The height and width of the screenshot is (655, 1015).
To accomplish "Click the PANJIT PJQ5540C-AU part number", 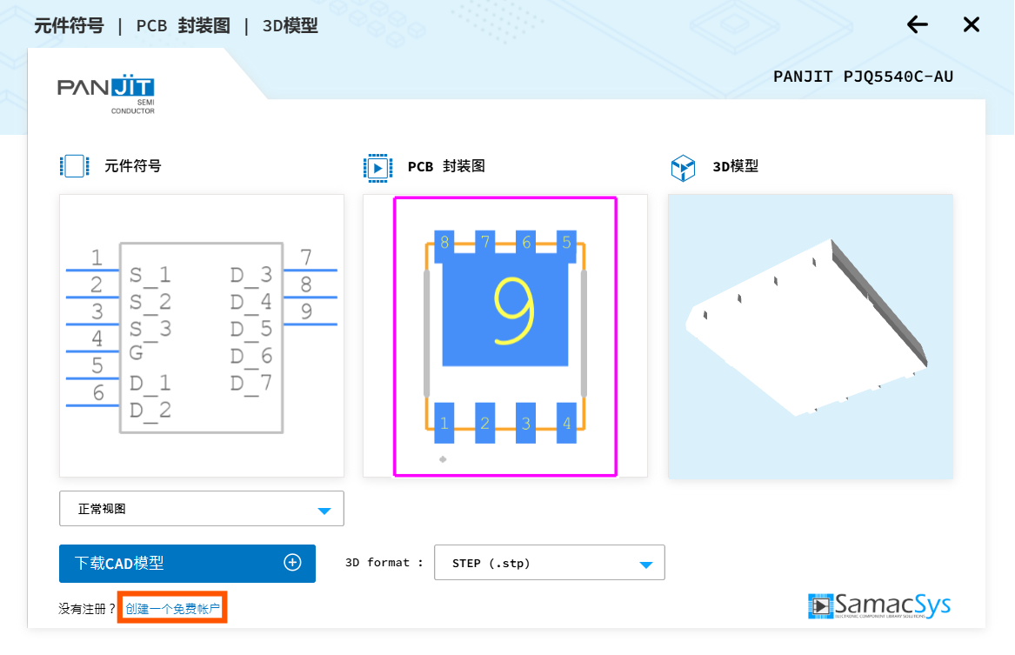I will coord(863,77).
